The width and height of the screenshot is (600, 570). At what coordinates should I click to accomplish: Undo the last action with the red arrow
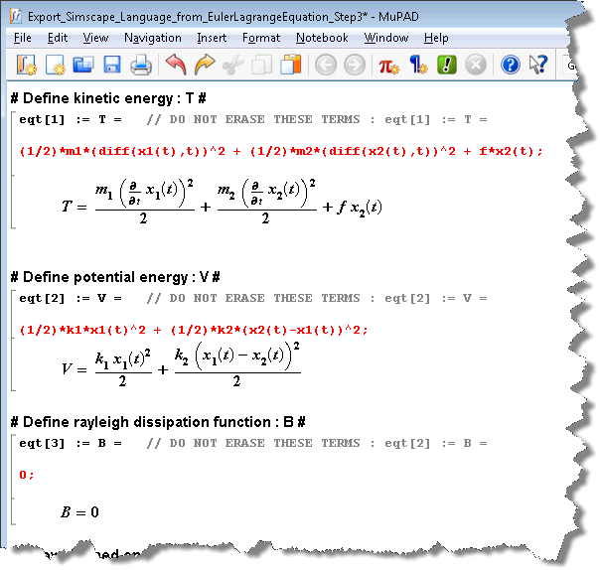click(176, 66)
